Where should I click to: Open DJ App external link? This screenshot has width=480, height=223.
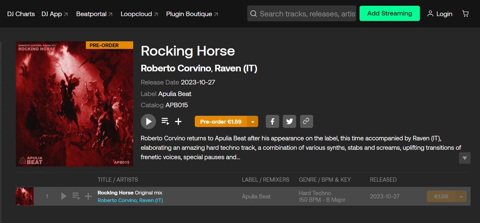click(55, 14)
